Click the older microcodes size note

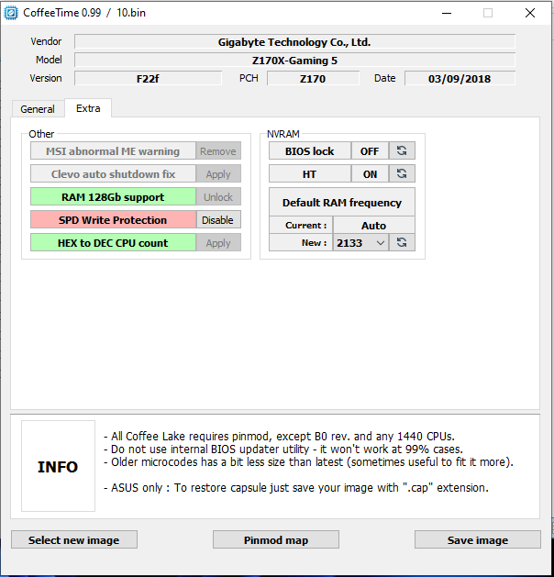click(x=308, y=461)
